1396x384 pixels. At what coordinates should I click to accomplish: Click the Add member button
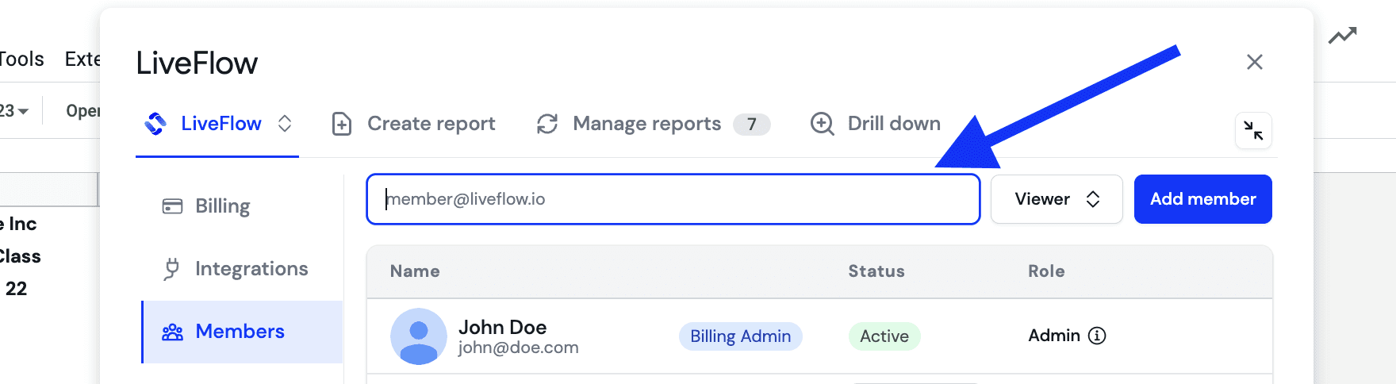1202,199
